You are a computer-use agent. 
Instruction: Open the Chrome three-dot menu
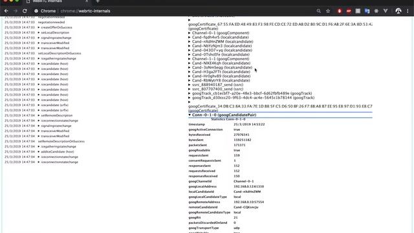(x=408, y=11)
